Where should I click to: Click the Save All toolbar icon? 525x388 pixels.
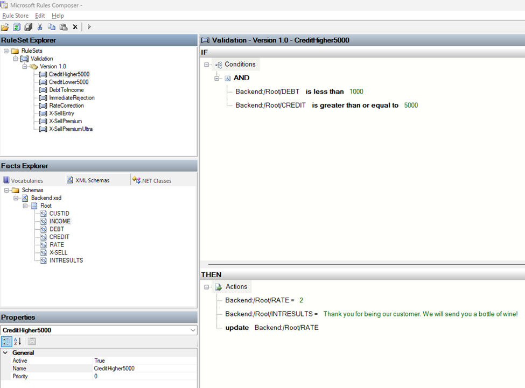point(28,27)
